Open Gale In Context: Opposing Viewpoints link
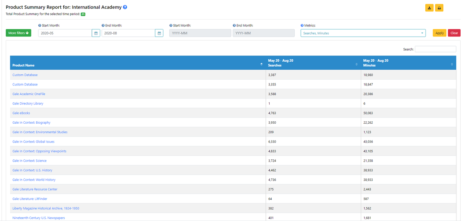461x221 pixels. pyautogui.click(x=40, y=151)
